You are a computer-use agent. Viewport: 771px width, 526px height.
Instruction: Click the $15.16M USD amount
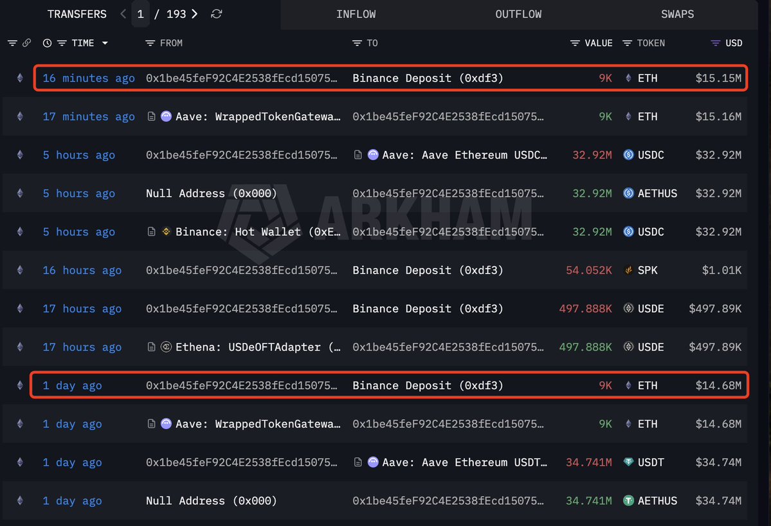tap(718, 116)
